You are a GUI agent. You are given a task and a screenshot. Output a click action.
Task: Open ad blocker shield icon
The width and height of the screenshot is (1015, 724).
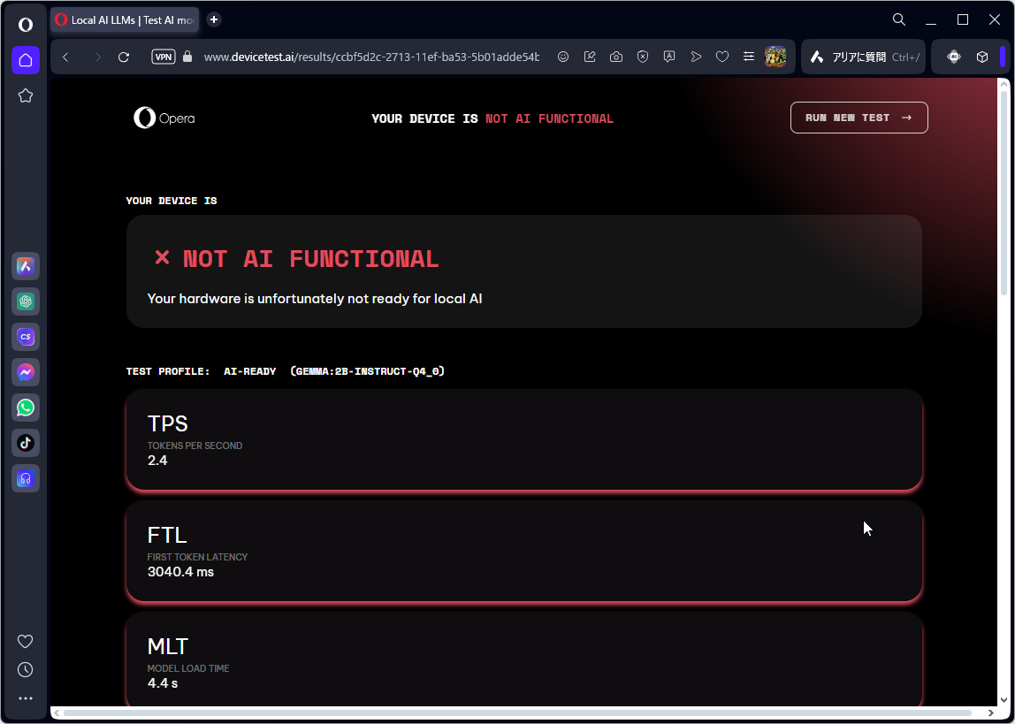coord(642,57)
